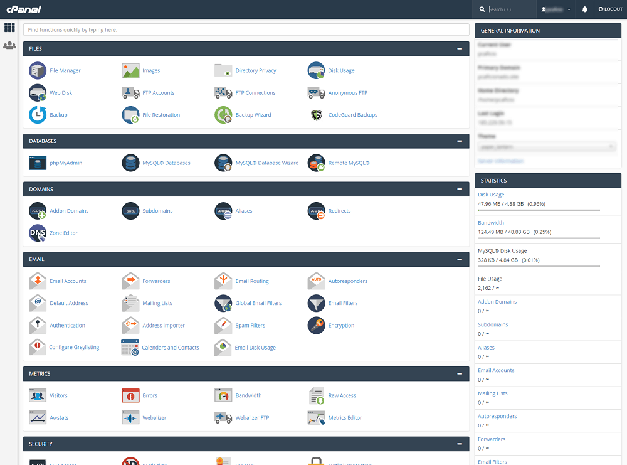Viewport: 627px width, 465px height.
Task: Click the Metrics Editor link
Action: click(345, 417)
